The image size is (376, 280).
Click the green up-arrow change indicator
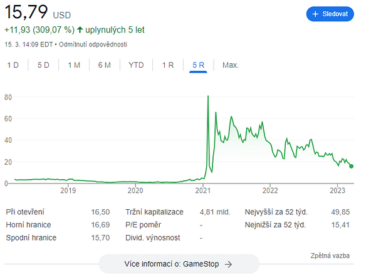click(x=80, y=30)
